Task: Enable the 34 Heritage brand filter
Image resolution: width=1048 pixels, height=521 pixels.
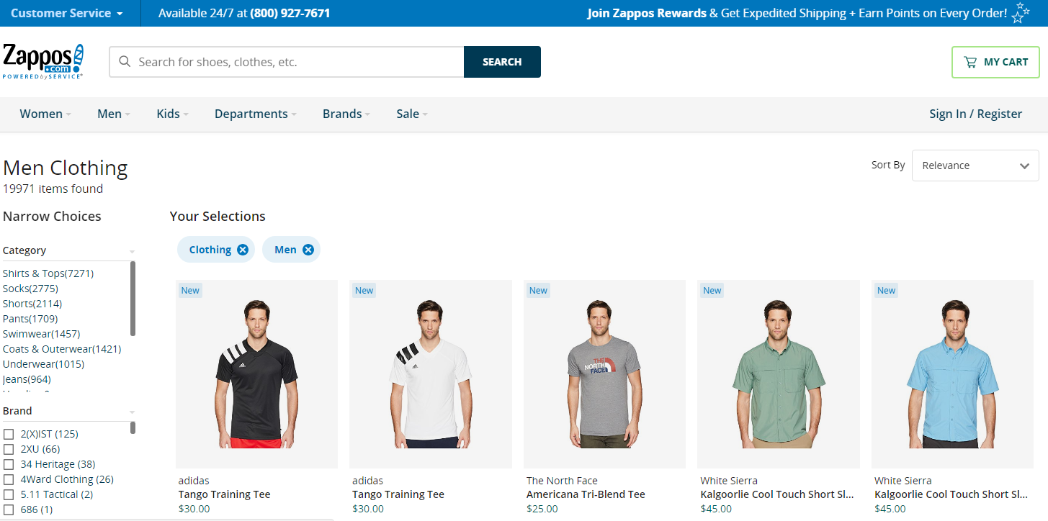Action: pyautogui.click(x=8, y=463)
